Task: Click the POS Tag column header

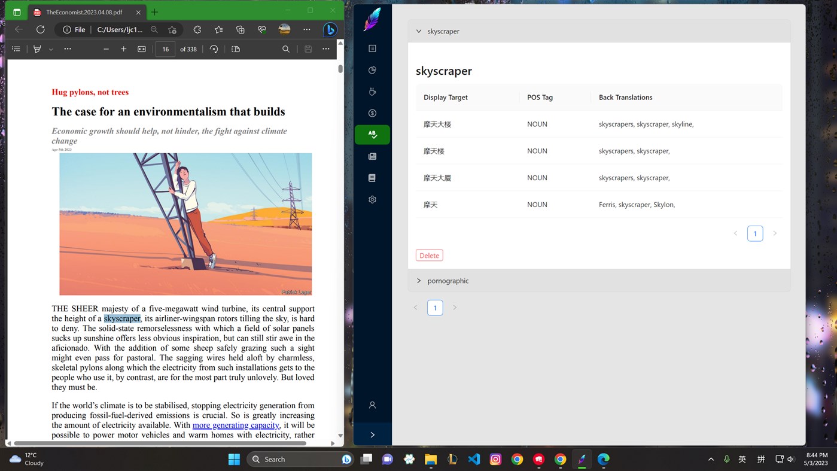Action: [540, 98]
